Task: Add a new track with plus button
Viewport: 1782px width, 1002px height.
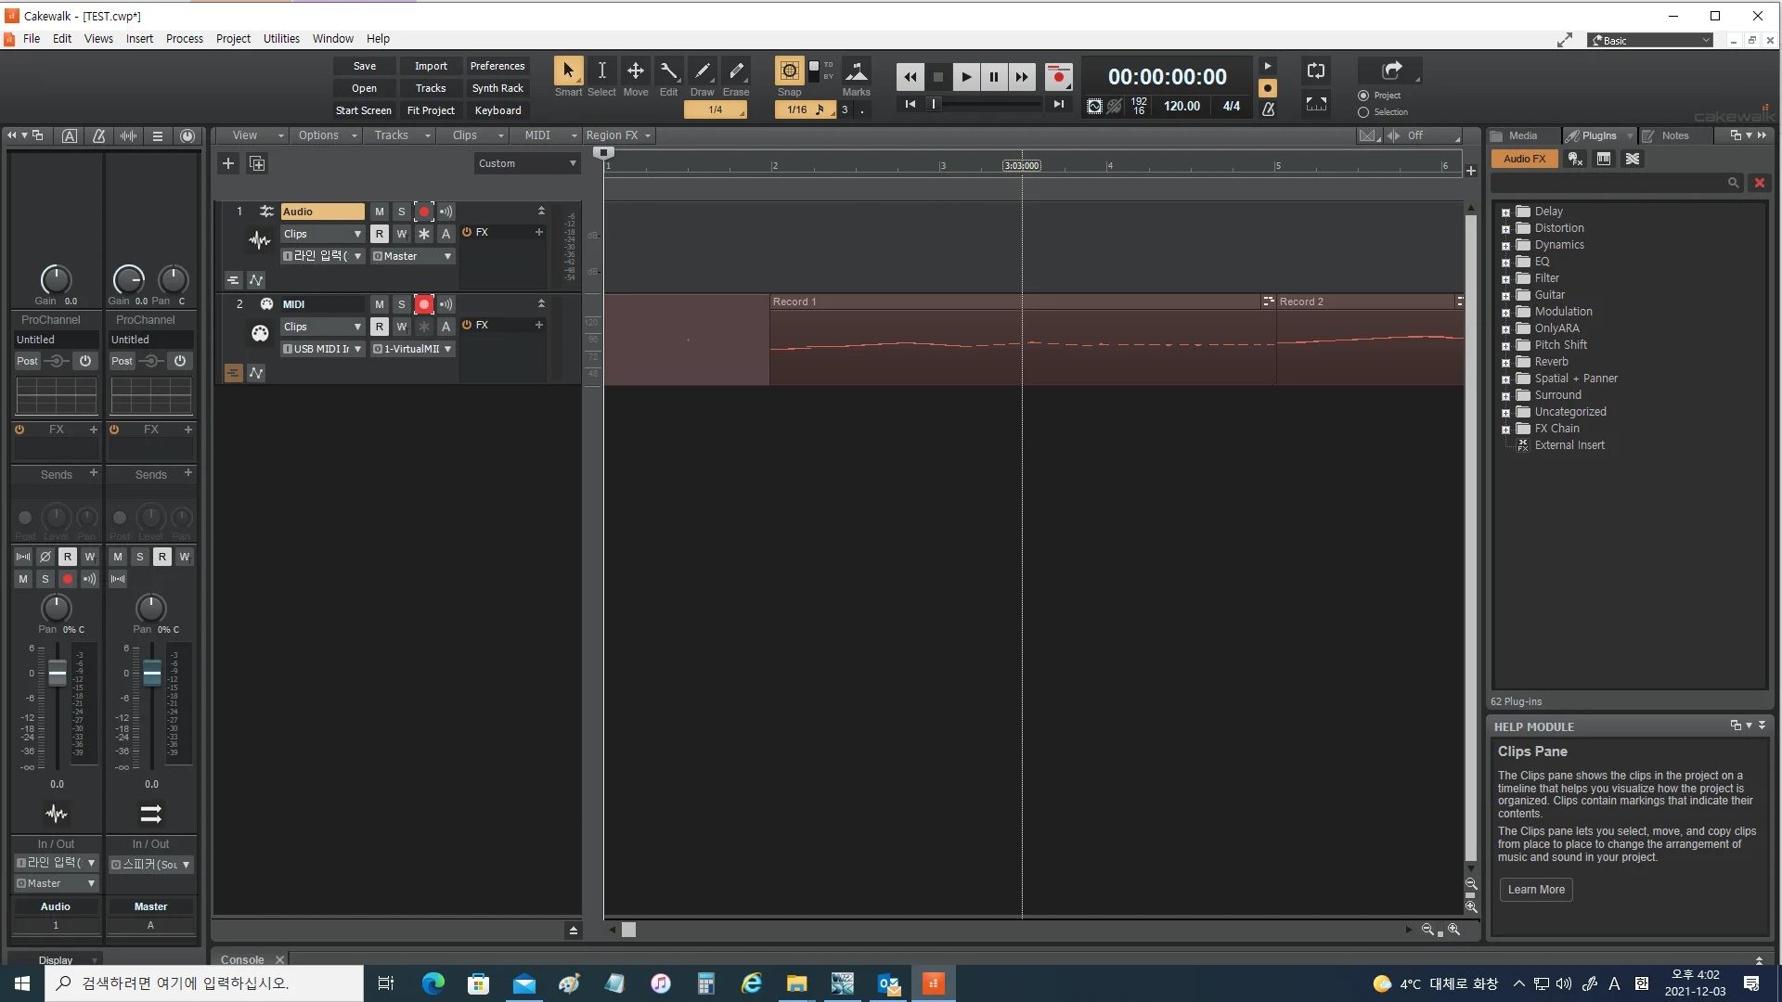Action: [x=228, y=163]
